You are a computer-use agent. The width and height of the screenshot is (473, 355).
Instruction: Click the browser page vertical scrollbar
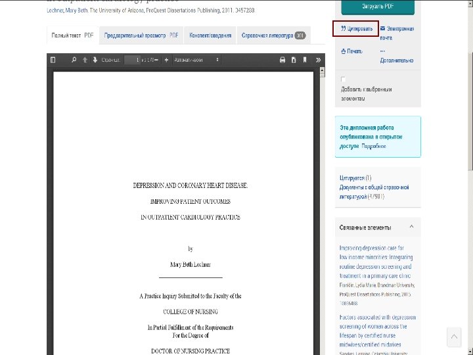coord(470,112)
